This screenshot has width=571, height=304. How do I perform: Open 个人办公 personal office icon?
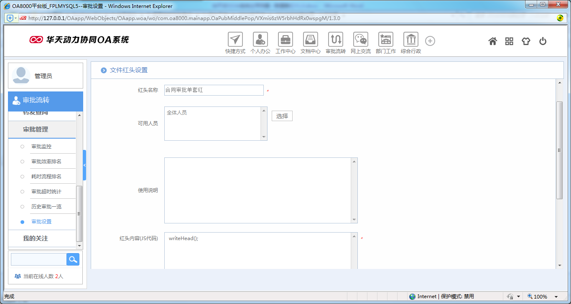260,40
